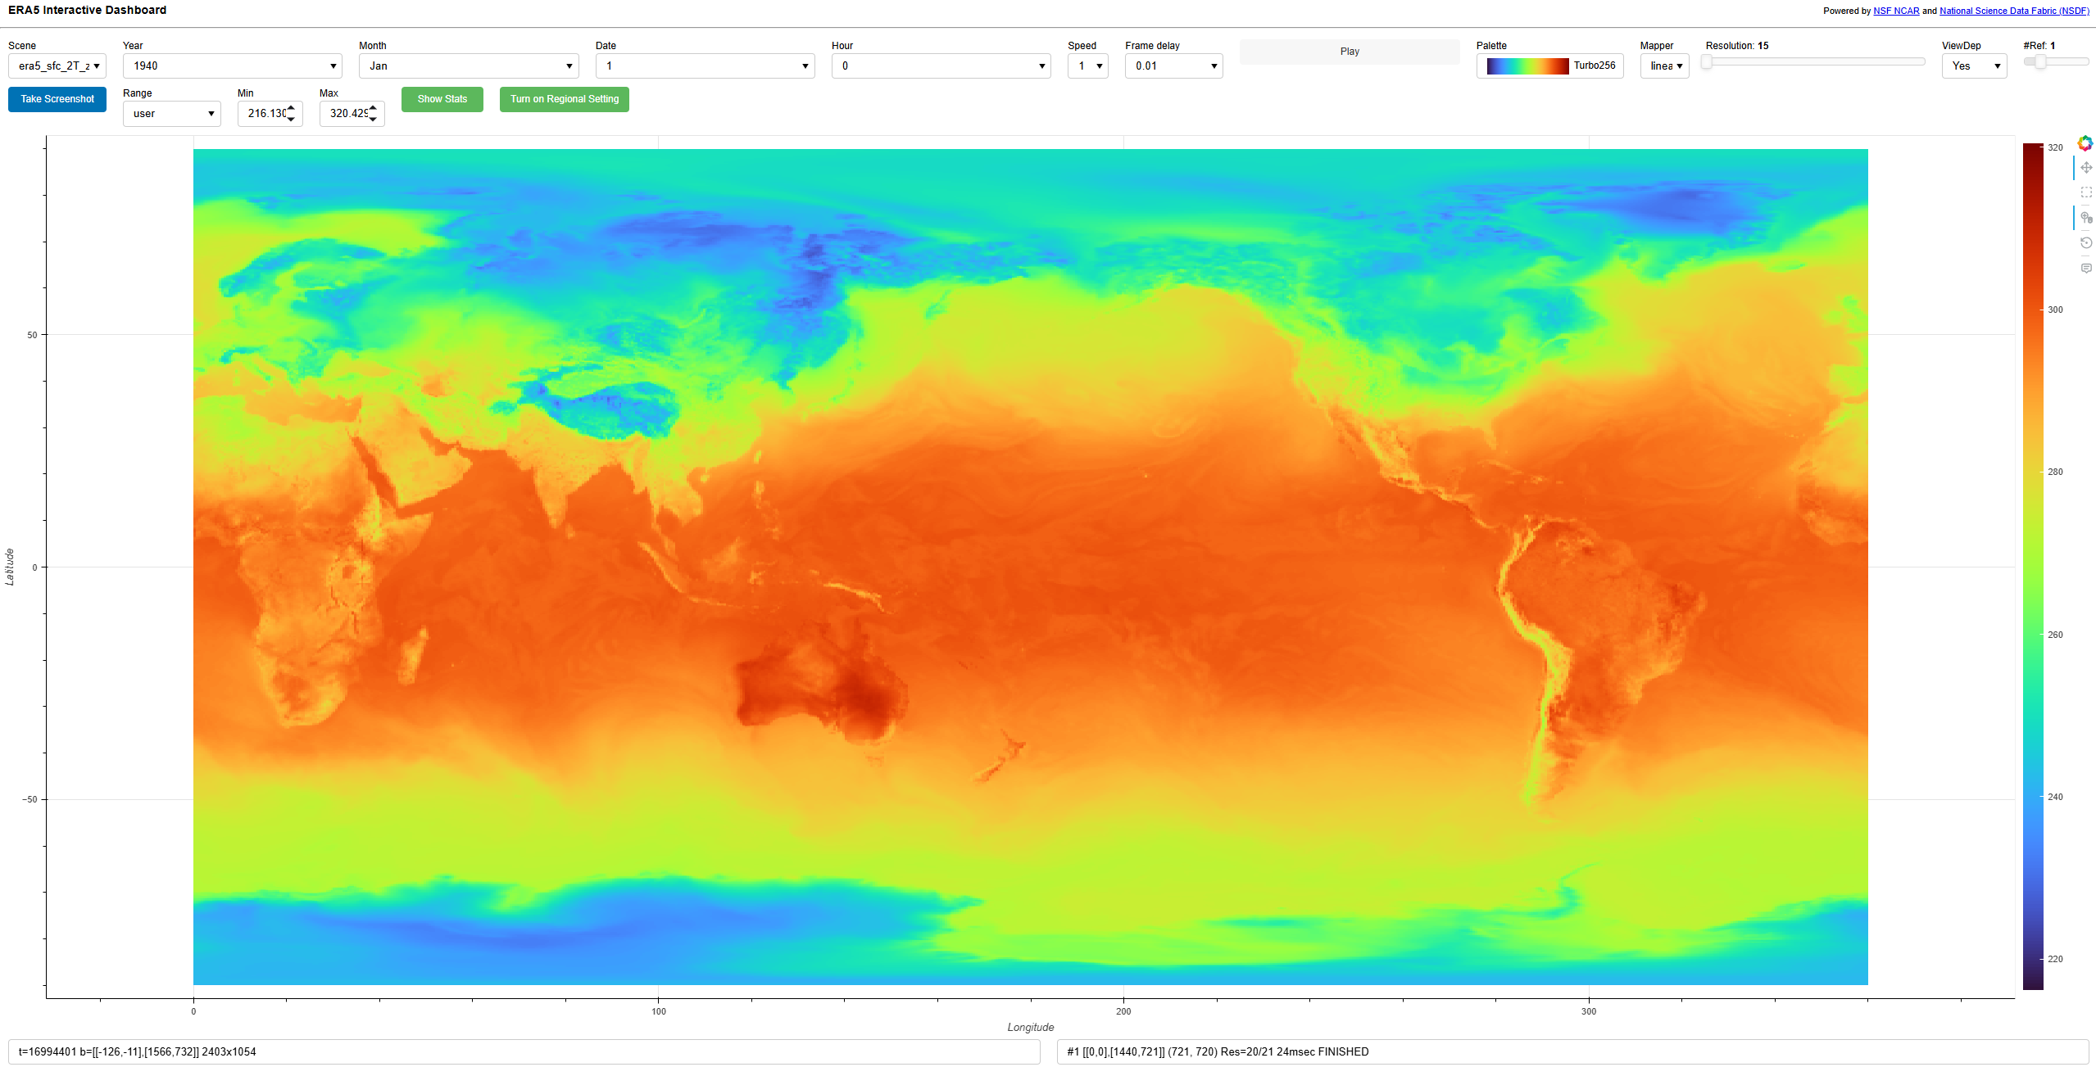This screenshot has width=2096, height=1067.
Task: Open the ViewDep Yes dropdown
Action: pyautogui.click(x=1973, y=66)
